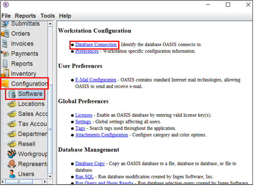Open the Help menu
This screenshot has height=186, width=254.
point(65,16)
